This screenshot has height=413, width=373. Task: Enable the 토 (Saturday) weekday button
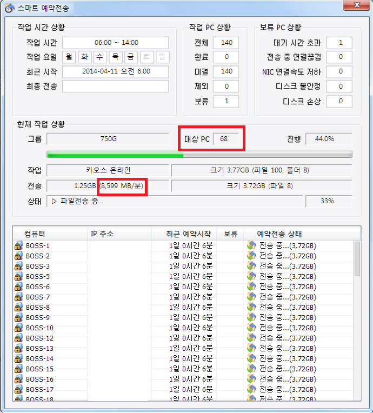[146, 57]
